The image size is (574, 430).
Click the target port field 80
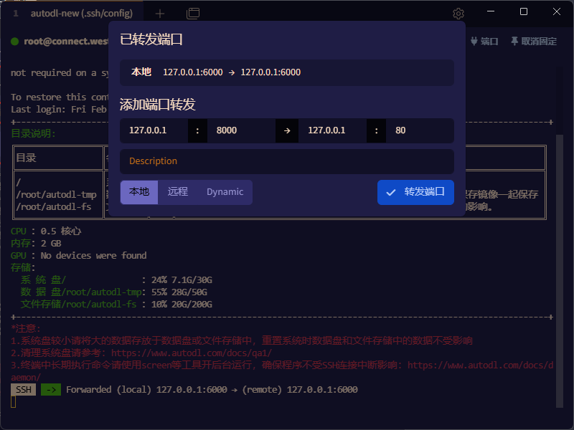click(420, 130)
